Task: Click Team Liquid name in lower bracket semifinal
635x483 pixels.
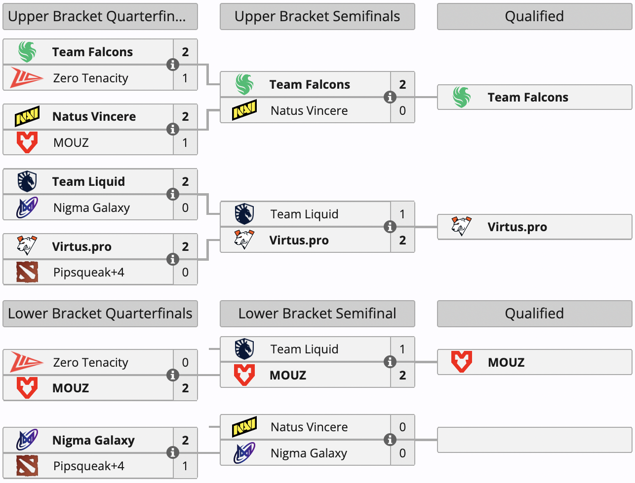Action: tap(304, 349)
